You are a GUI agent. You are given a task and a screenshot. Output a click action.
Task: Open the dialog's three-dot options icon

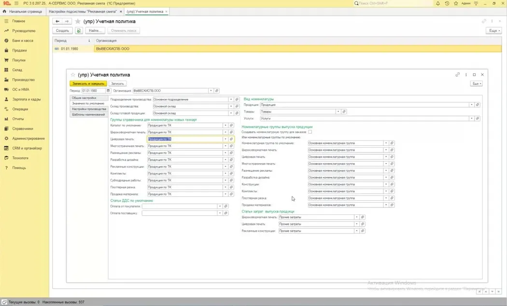(466, 75)
